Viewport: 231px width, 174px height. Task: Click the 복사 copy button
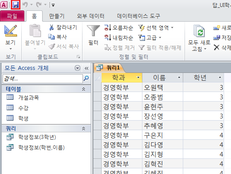(58, 37)
